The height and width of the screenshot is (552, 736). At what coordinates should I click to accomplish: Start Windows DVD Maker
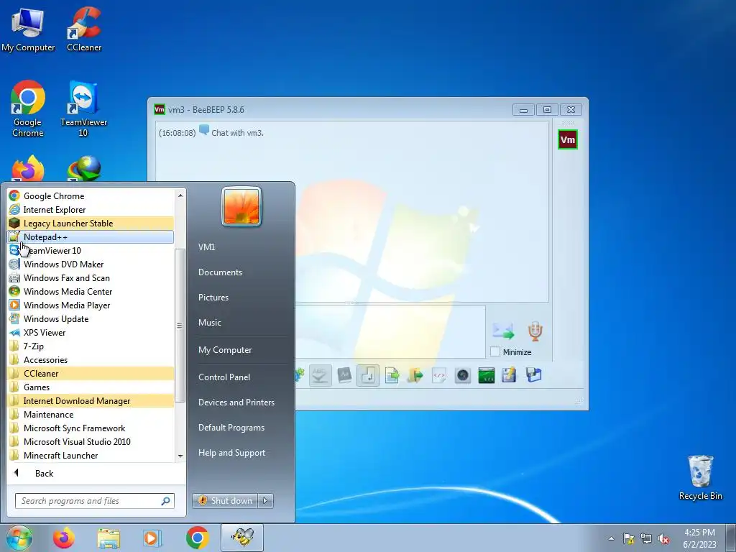(x=91, y=264)
